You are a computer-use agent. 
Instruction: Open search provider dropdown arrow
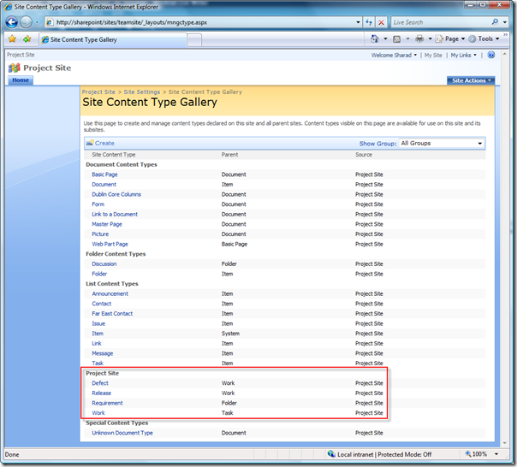[505, 22]
